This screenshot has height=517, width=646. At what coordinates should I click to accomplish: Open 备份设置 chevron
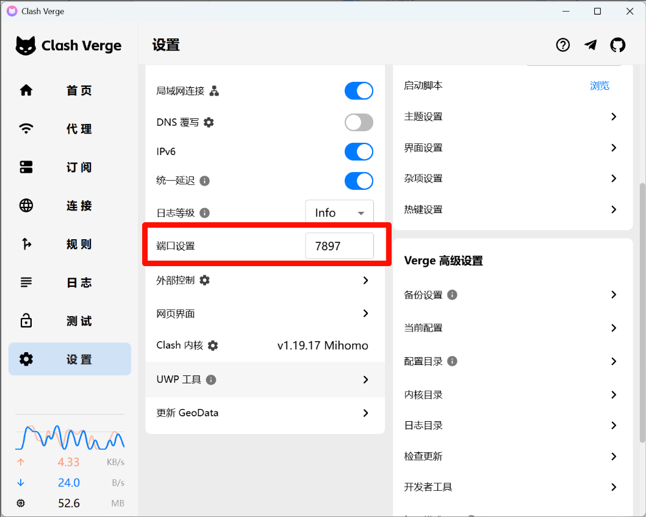(614, 295)
